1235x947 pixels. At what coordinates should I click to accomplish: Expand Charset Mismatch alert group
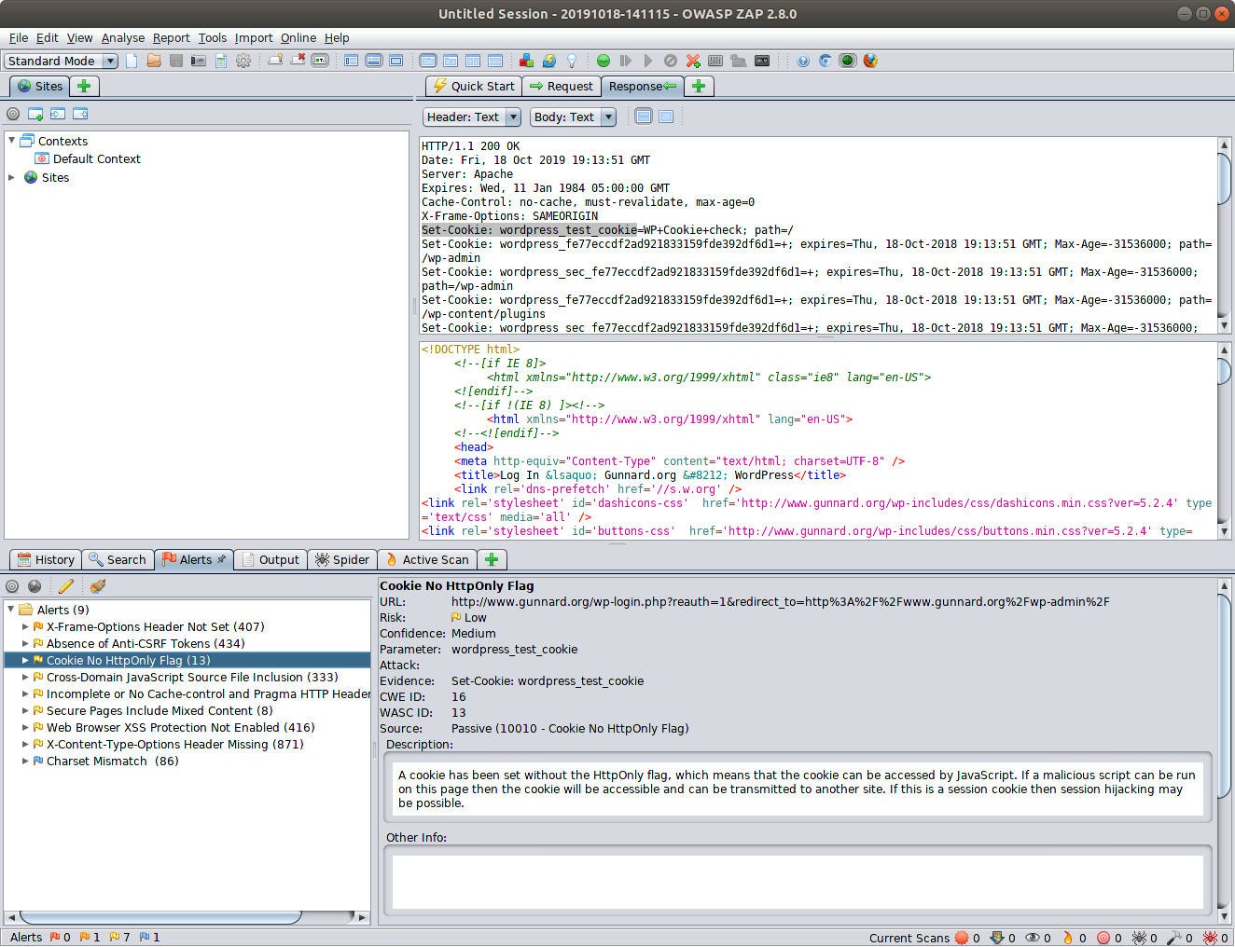click(25, 762)
